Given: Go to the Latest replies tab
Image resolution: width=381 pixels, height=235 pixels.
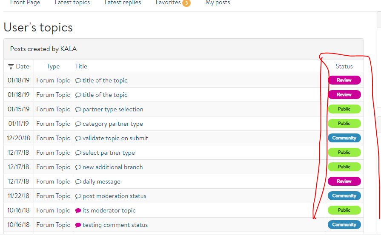Looking at the screenshot, I should (123, 3).
